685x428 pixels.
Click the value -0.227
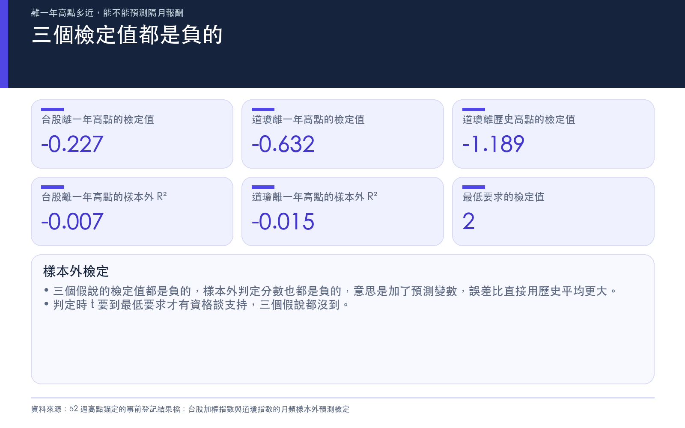point(72,144)
